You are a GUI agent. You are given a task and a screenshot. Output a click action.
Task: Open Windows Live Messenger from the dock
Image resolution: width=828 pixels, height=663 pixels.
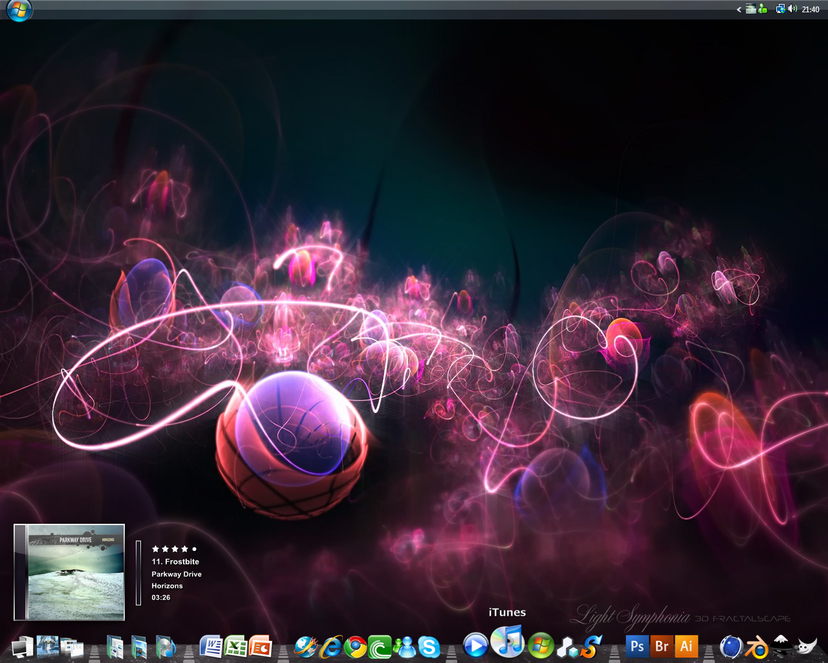click(x=404, y=647)
